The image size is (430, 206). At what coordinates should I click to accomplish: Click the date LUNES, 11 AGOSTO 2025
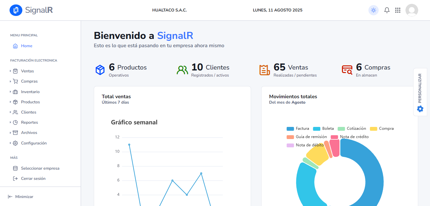click(278, 10)
